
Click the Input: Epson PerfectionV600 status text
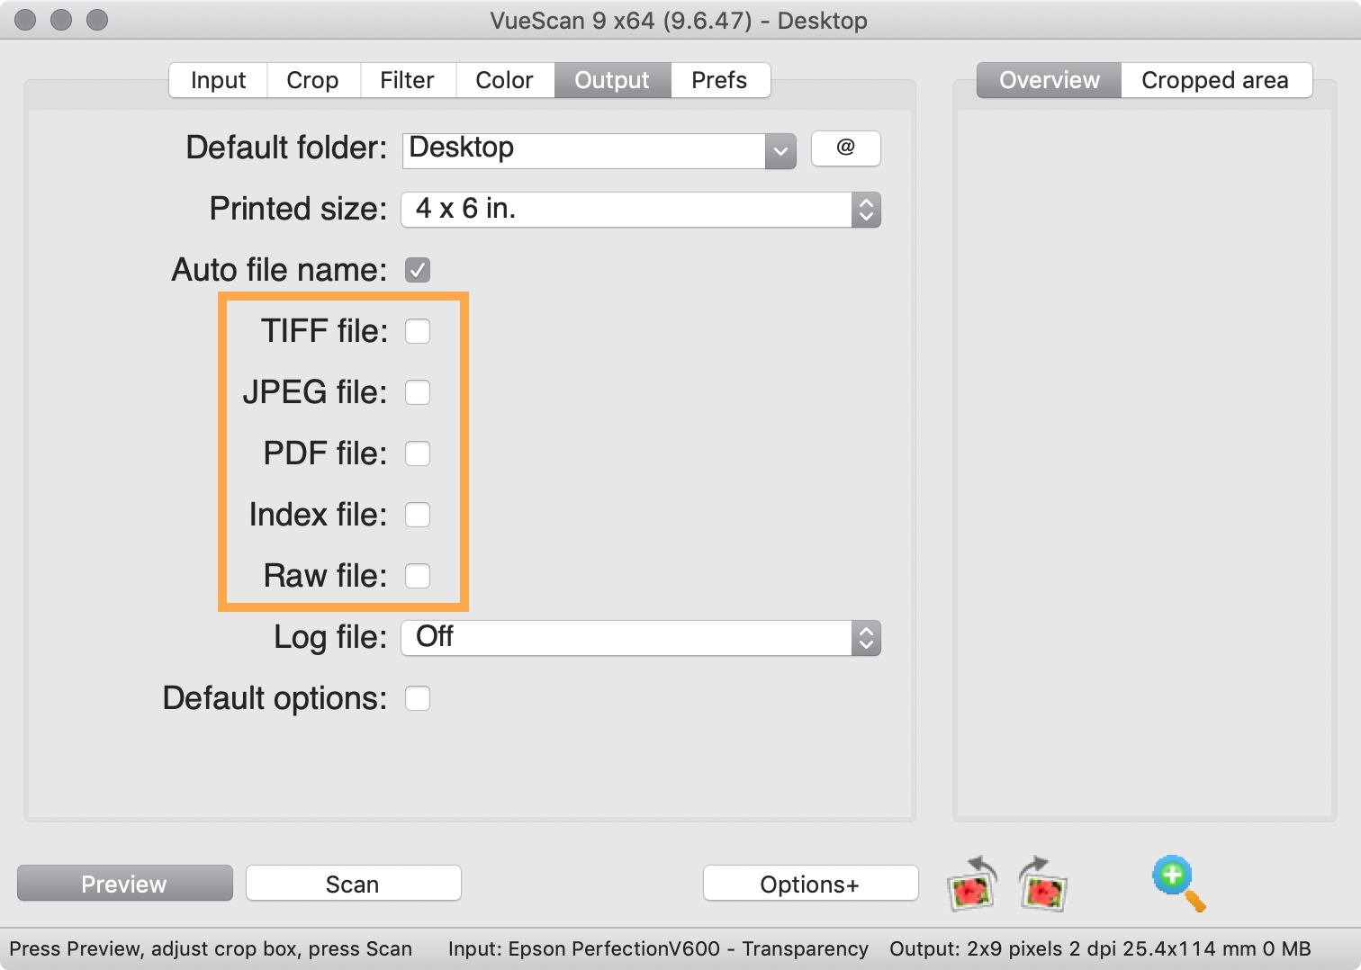658,948
